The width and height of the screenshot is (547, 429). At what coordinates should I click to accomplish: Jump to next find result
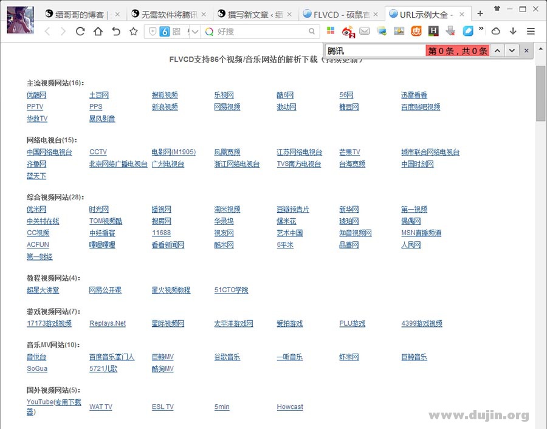(x=512, y=51)
